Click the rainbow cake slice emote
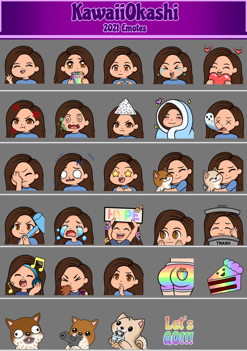This screenshot has height=351, width=247. pos(225,277)
